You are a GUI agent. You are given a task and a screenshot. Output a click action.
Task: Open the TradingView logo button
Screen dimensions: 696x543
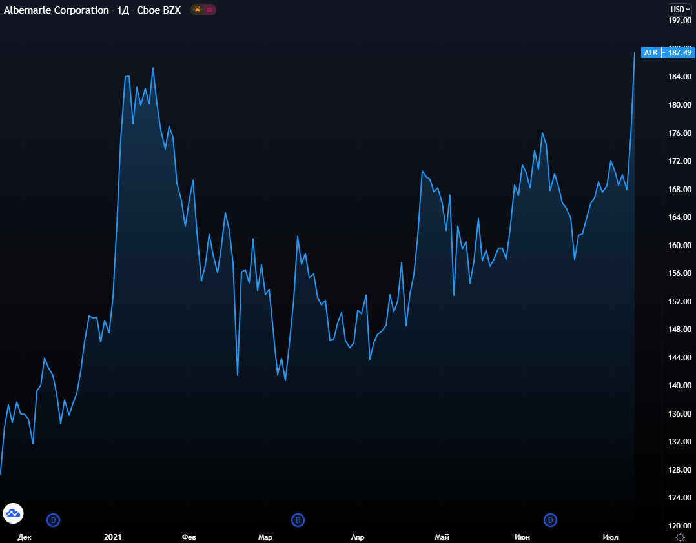tap(14, 513)
